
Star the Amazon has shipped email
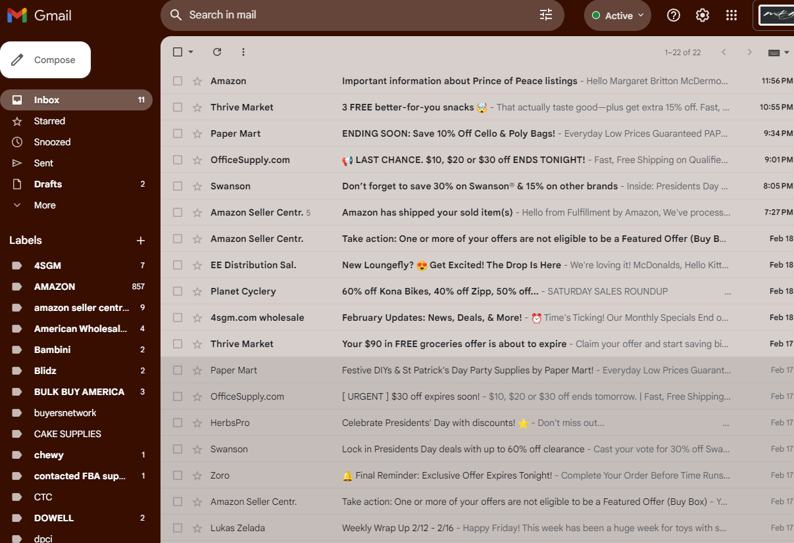[197, 212]
